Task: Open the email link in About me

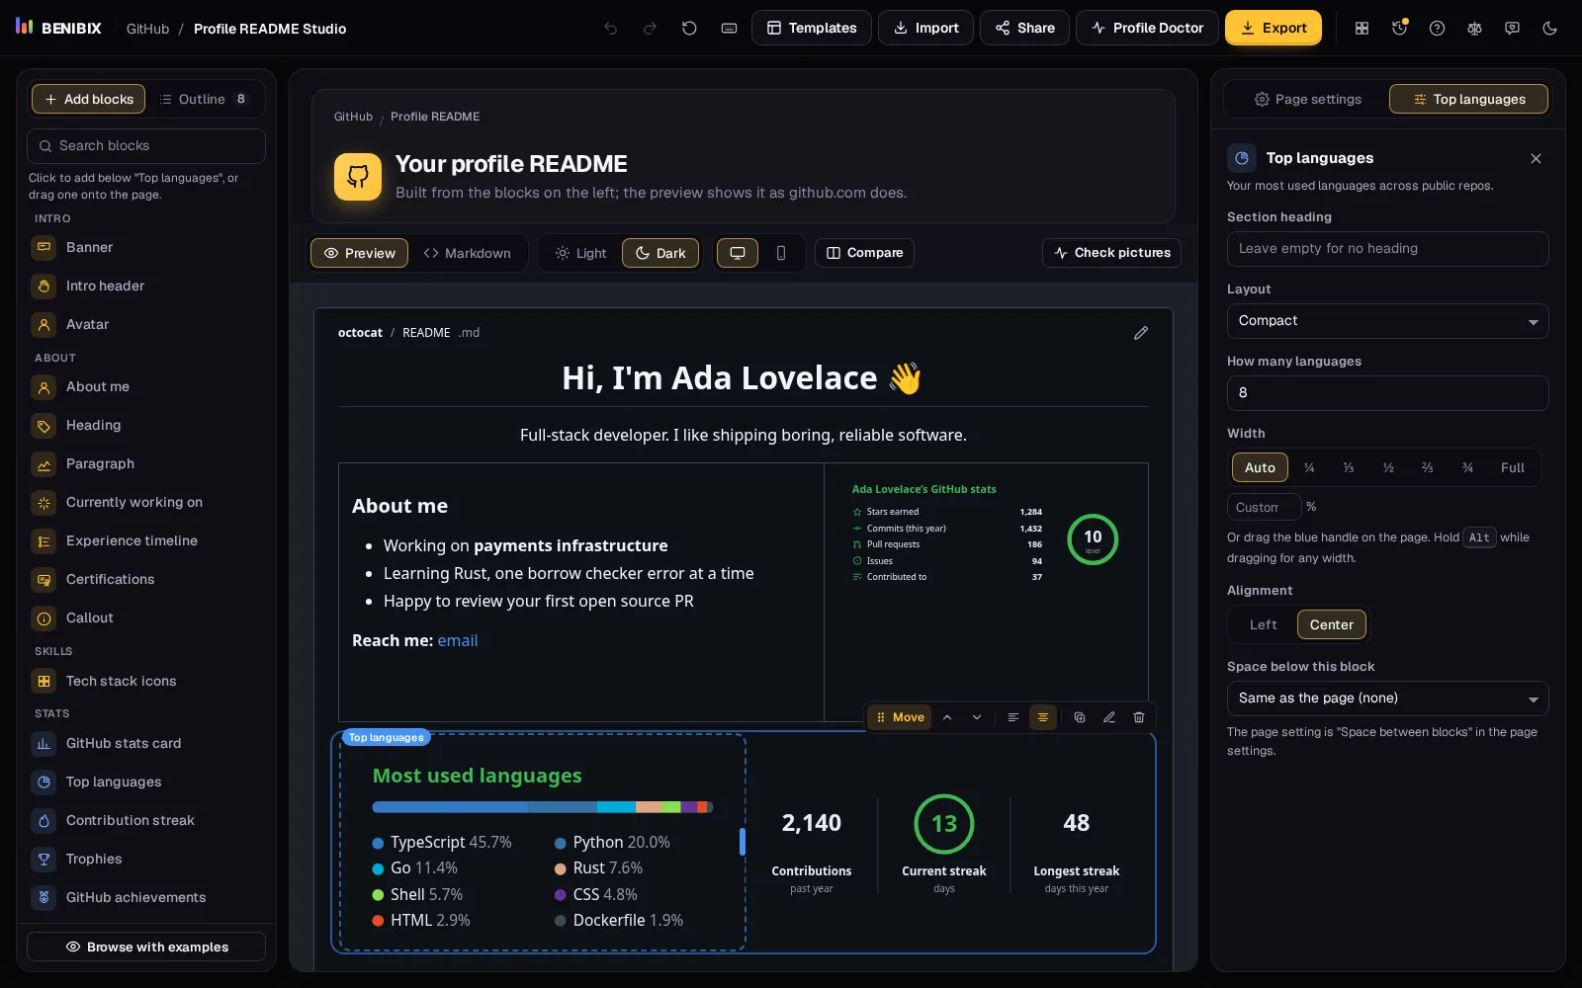Action: click(x=458, y=640)
